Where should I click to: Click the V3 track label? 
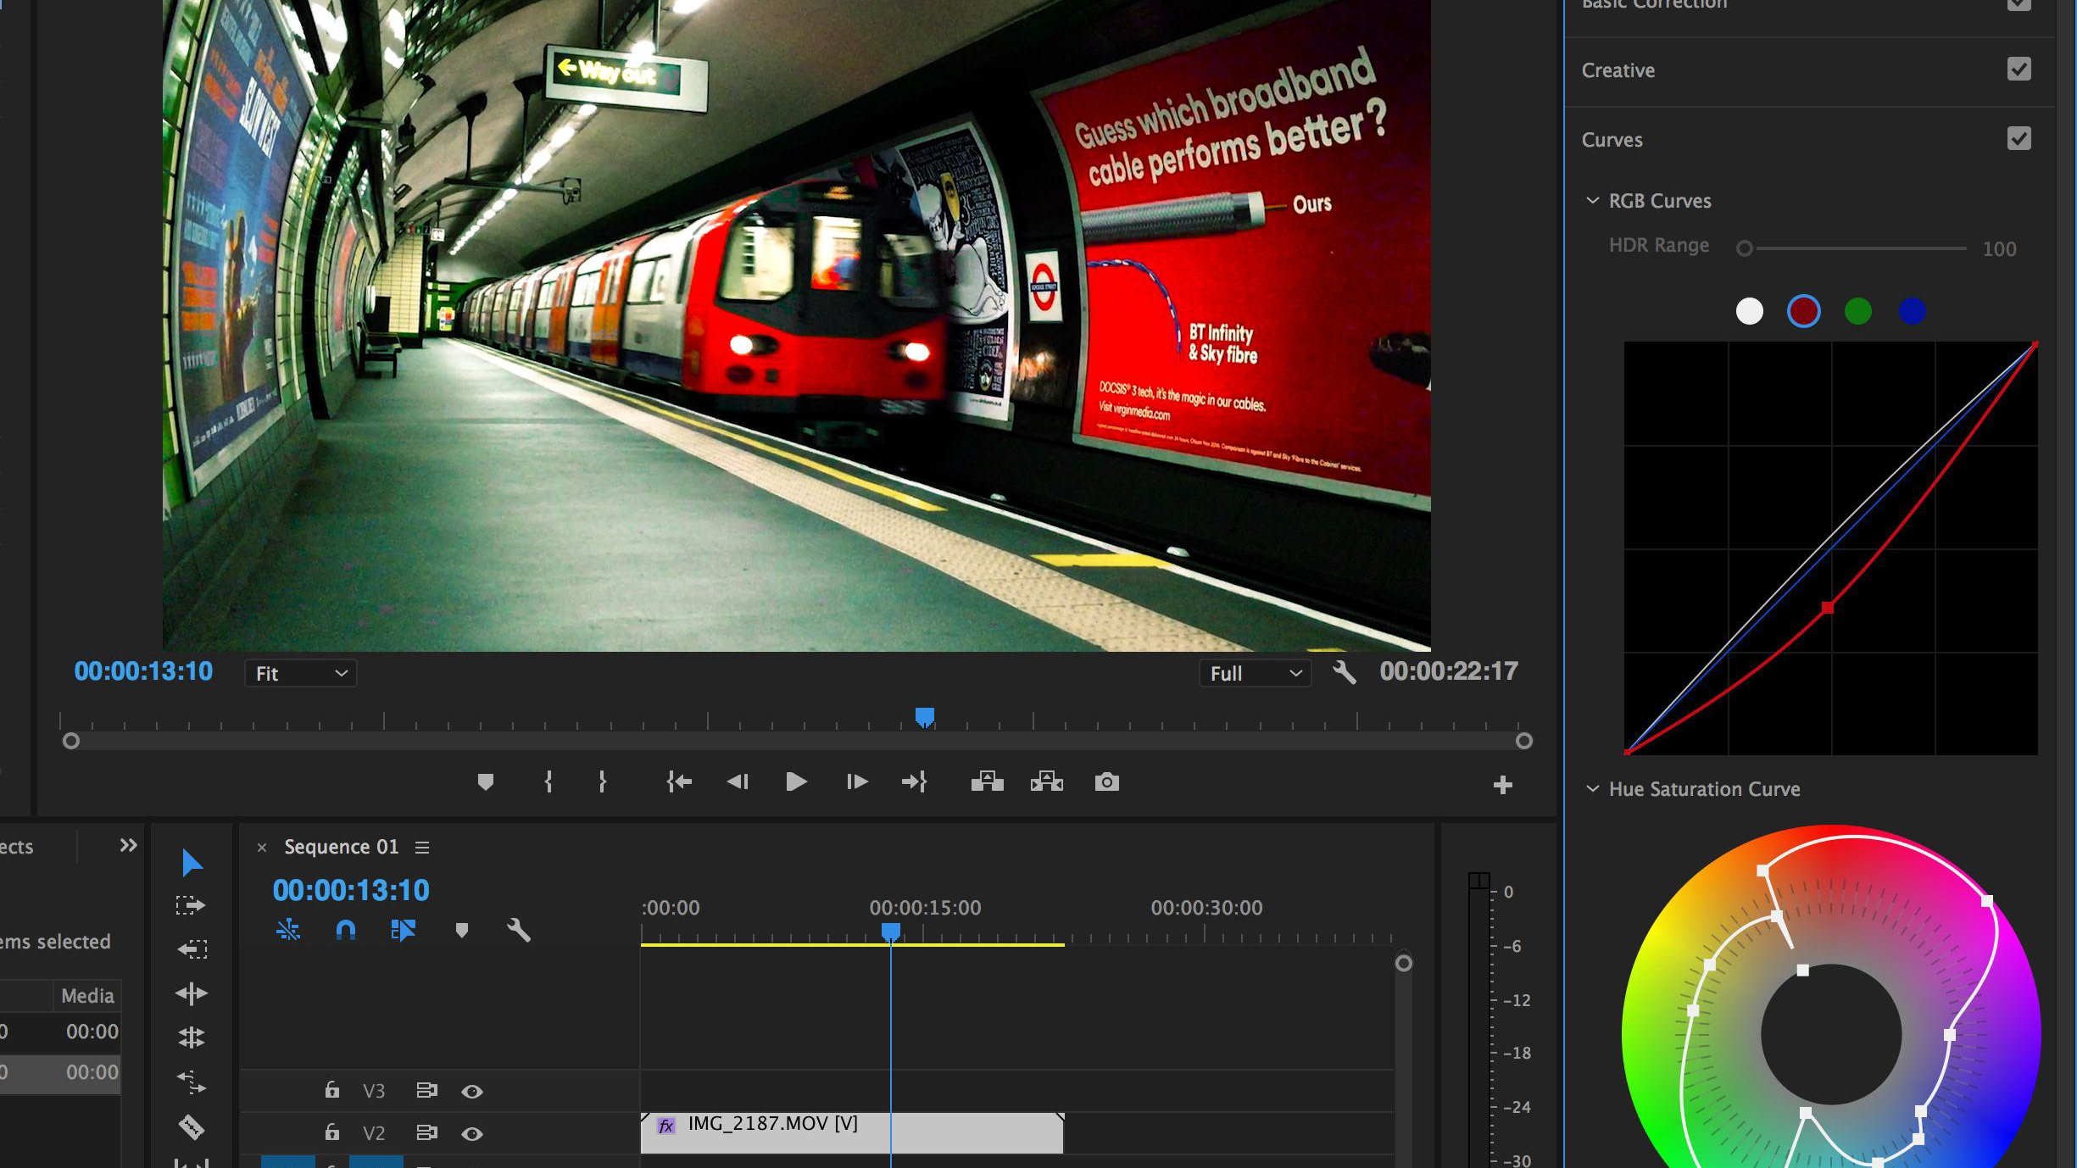pyautogui.click(x=374, y=1091)
